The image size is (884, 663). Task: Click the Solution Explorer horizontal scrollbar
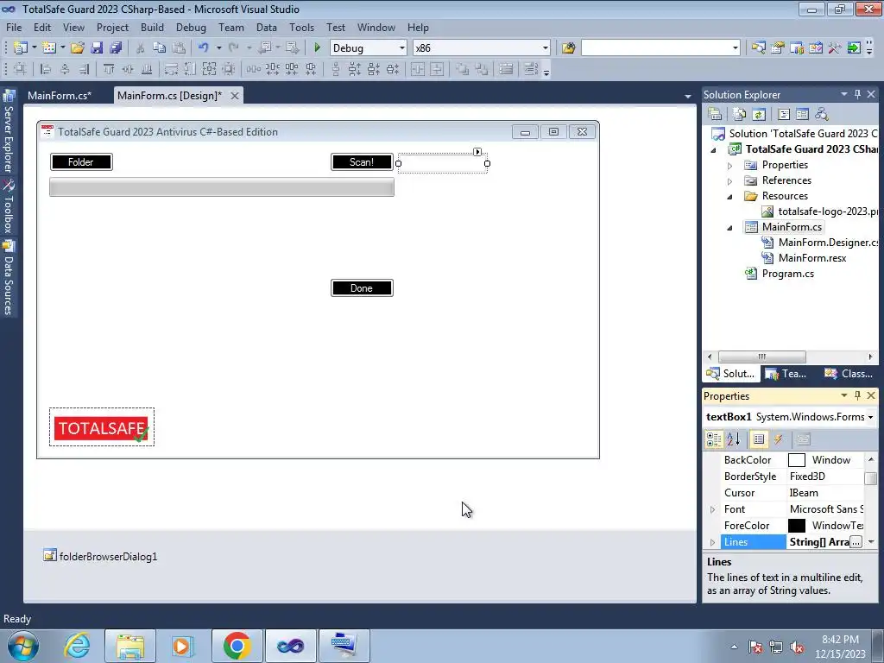(x=761, y=357)
